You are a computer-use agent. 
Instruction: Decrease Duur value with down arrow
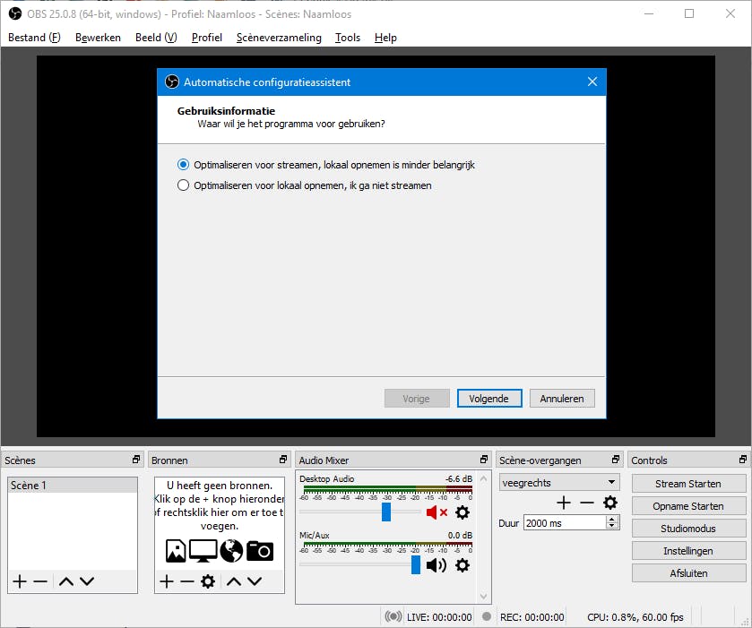pos(611,526)
